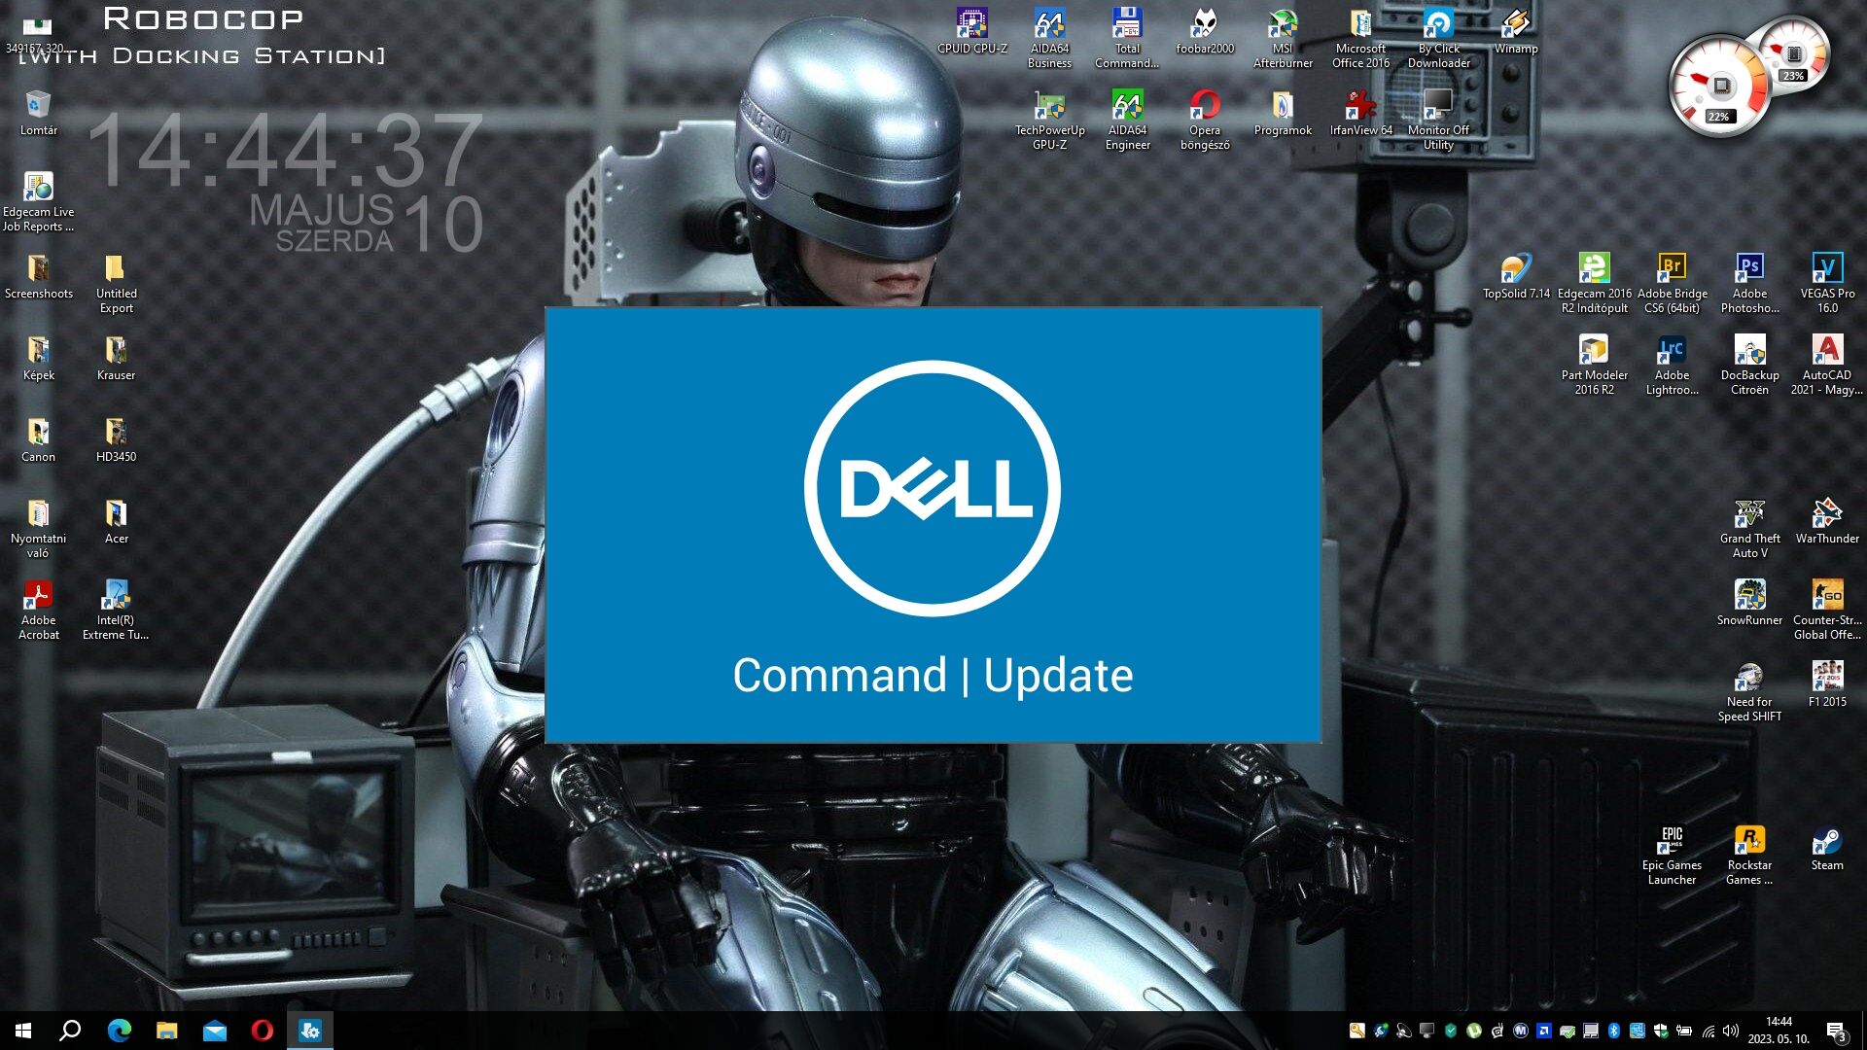
Task: Select the WarThunder desktop icon
Action: pos(1827,521)
